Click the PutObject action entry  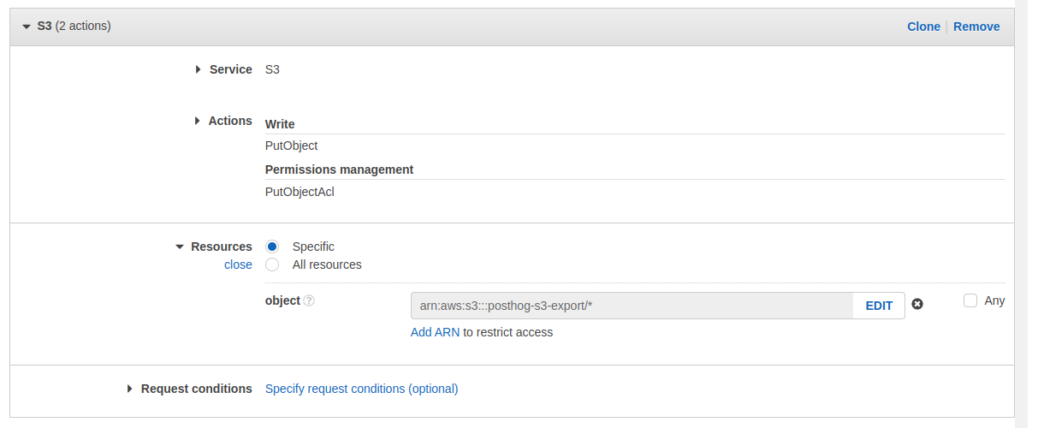(x=291, y=146)
